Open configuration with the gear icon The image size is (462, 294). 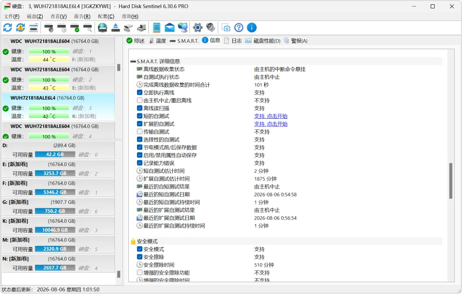(198, 28)
